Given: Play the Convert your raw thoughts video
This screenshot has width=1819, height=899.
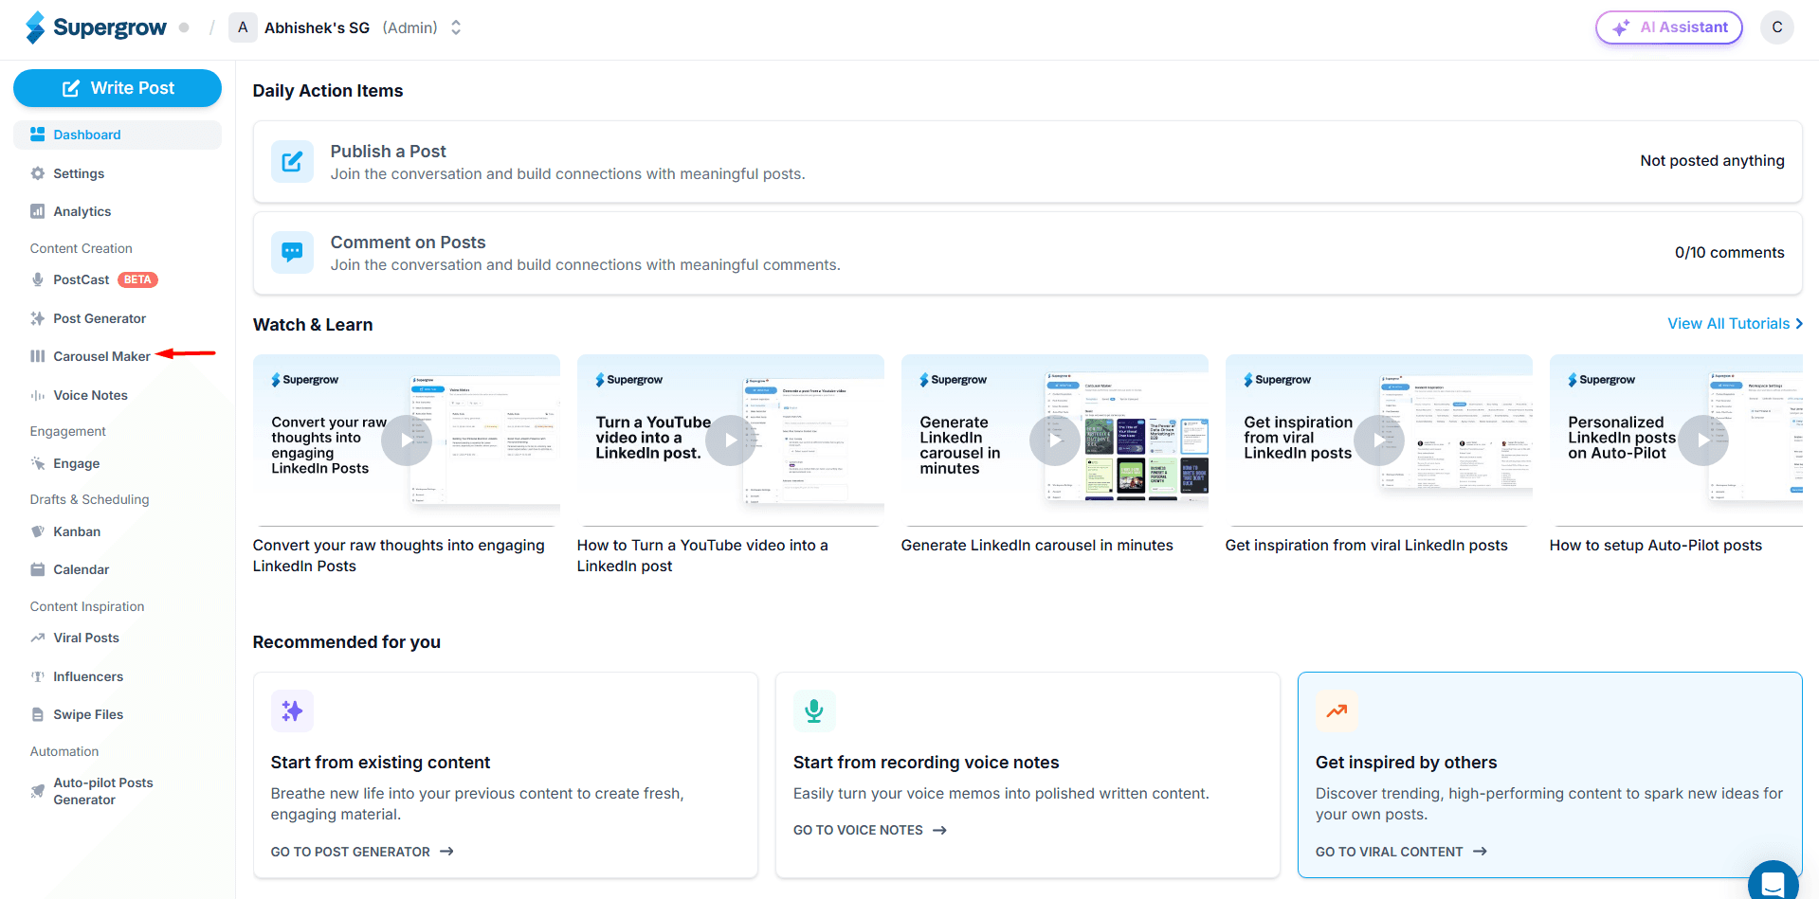Looking at the screenshot, I should pyautogui.click(x=407, y=441).
